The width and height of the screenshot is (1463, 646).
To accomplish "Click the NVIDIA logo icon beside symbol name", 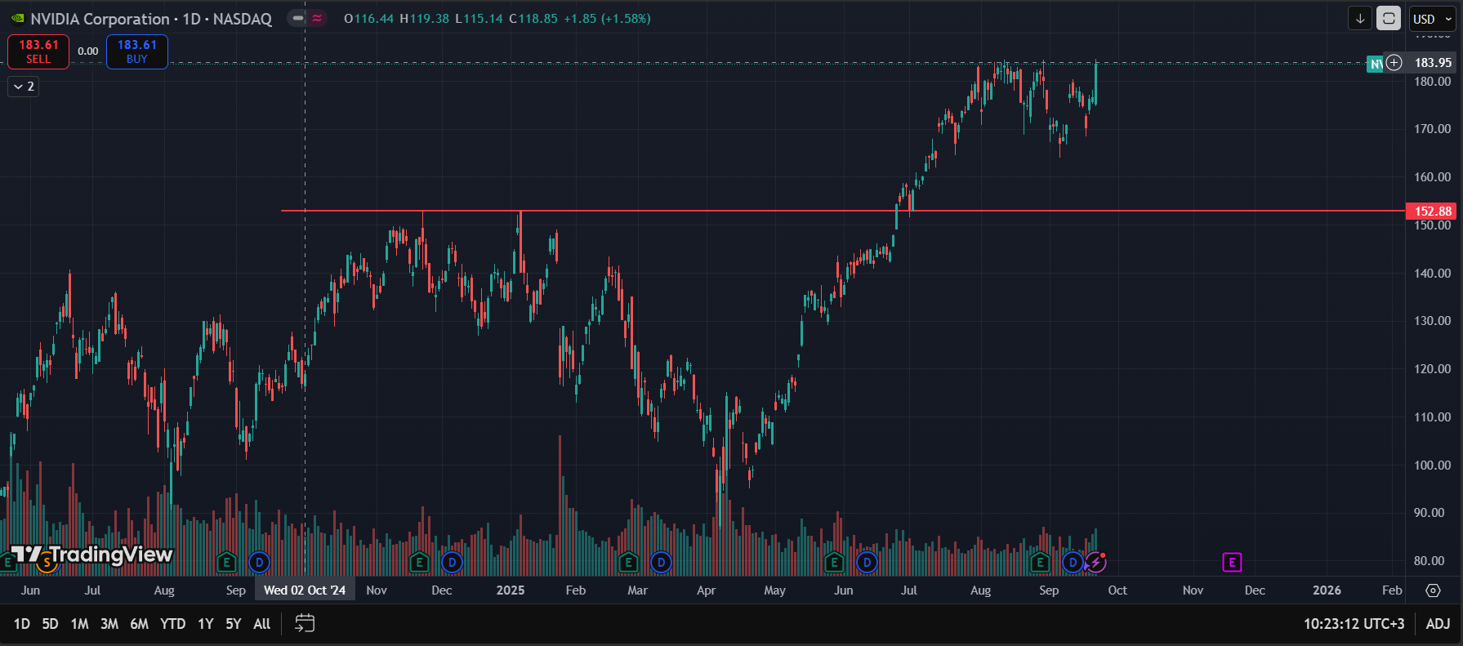I will pyautogui.click(x=17, y=19).
